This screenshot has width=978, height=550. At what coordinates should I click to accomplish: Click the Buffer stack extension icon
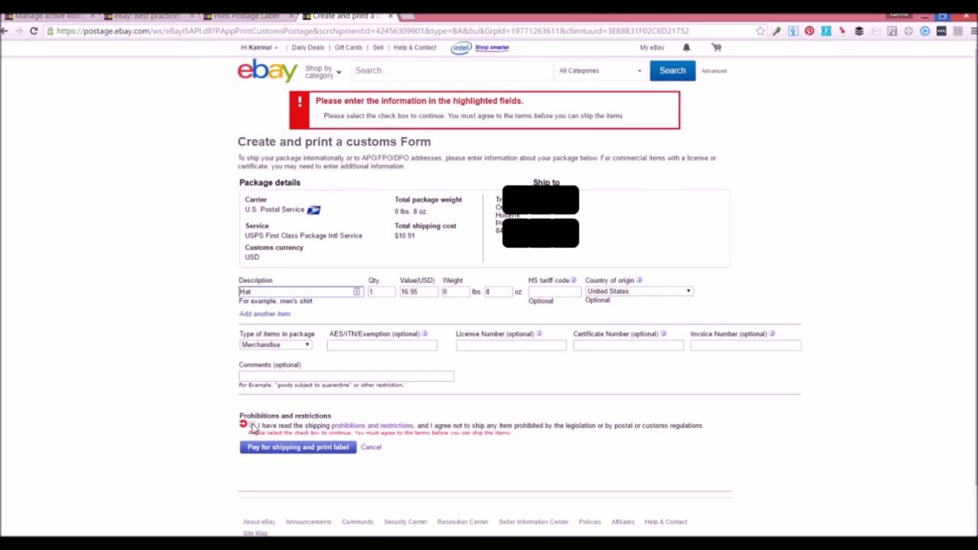pos(859,31)
